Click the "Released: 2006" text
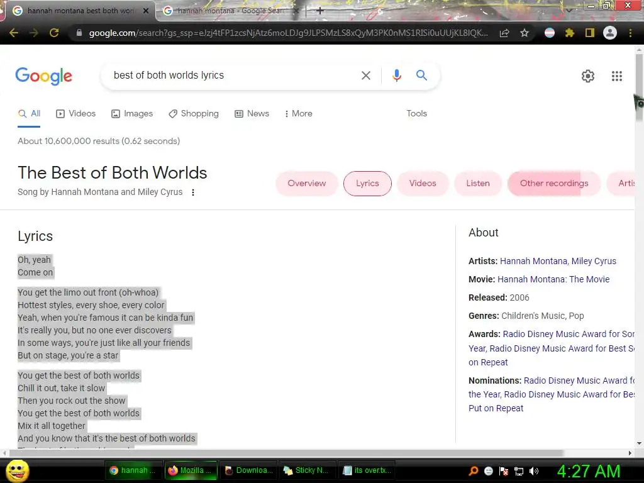 click(499, 297)
